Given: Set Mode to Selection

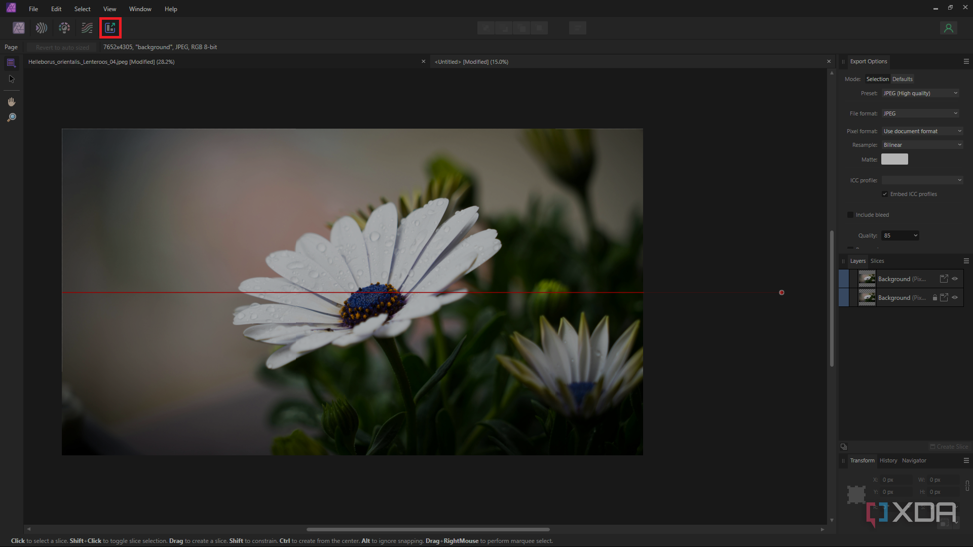Looking at the screenshot, I should click(x=877, y=79).
